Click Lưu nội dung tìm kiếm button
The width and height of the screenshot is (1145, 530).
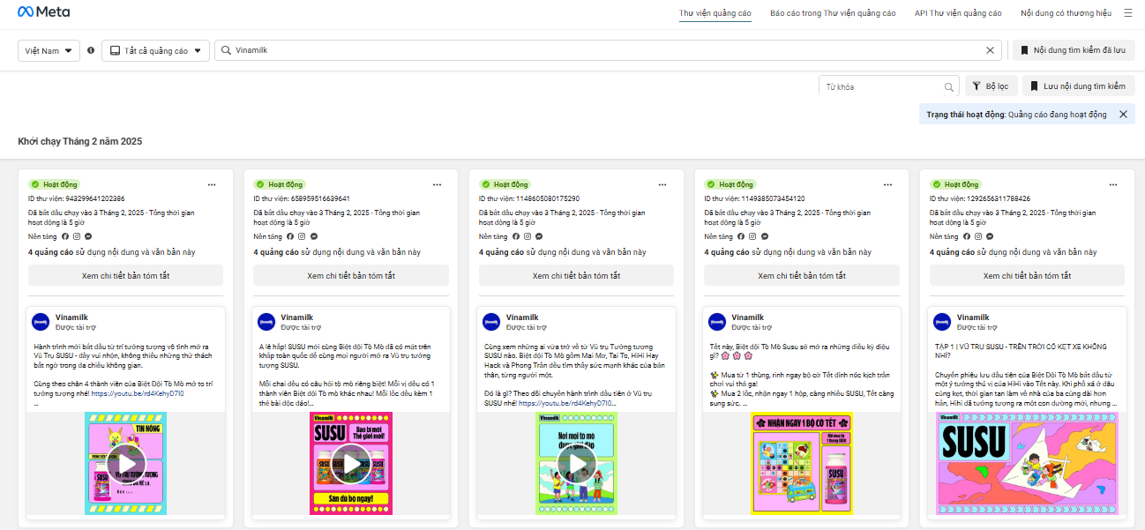(x=1079, y=86)
